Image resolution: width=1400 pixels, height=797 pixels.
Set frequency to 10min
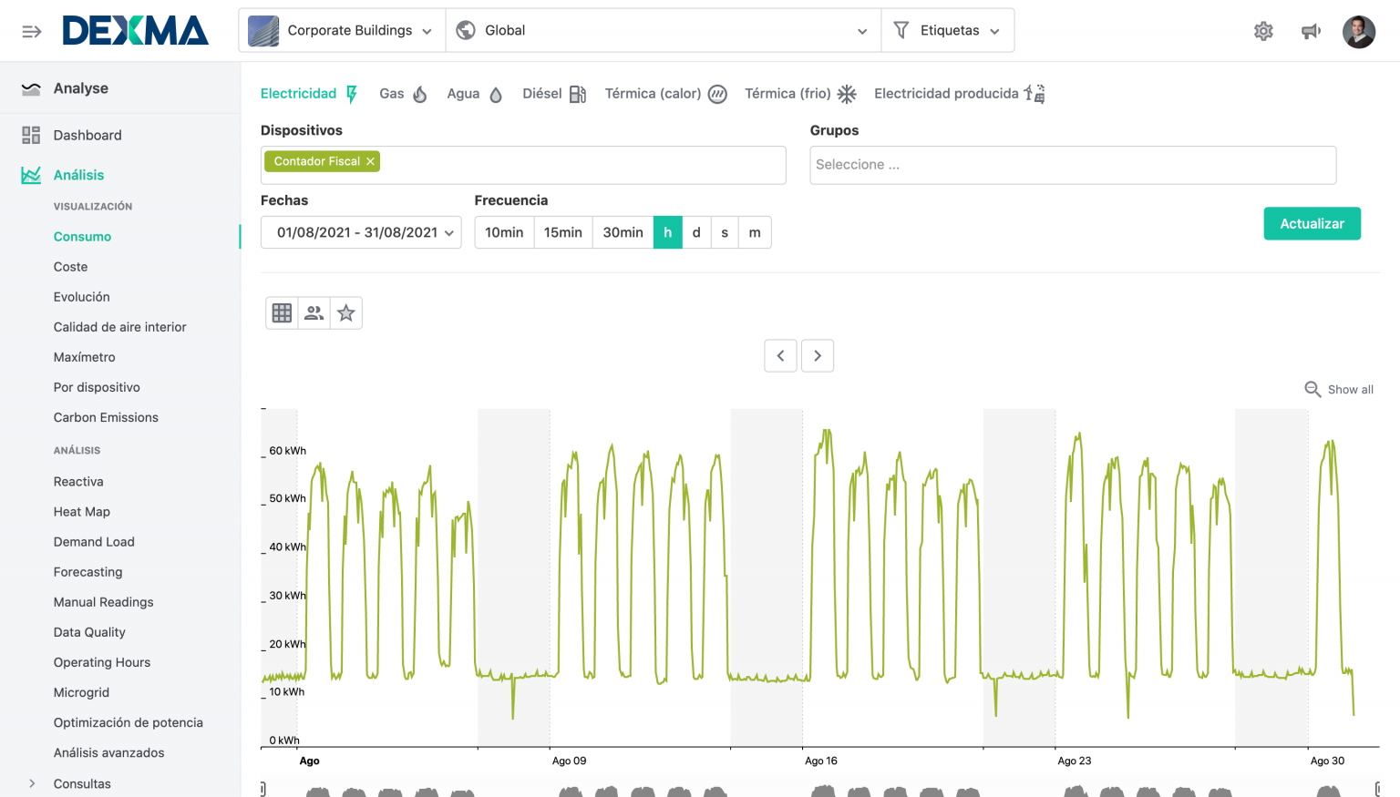pos(504,232)
